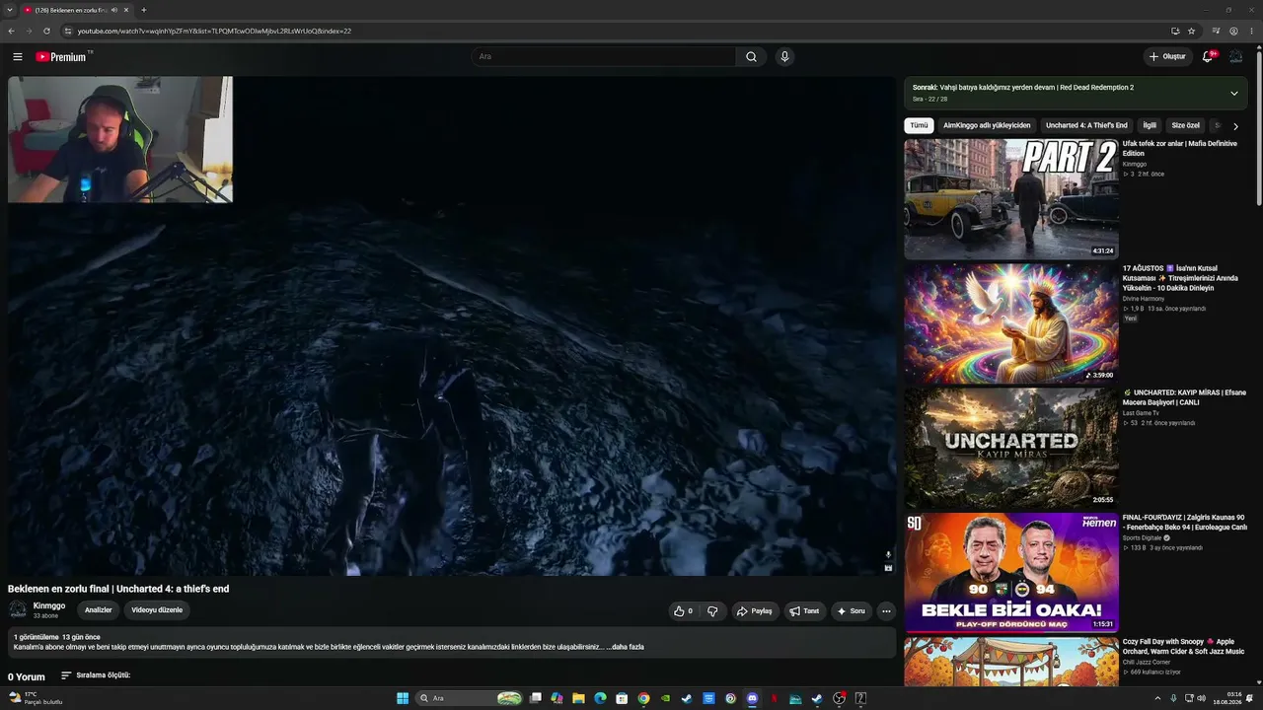Open 'FINAL-FOUR'DAYIZ' Zalgiris video title
1263x710 pixels.
(x=1185, y=523)
